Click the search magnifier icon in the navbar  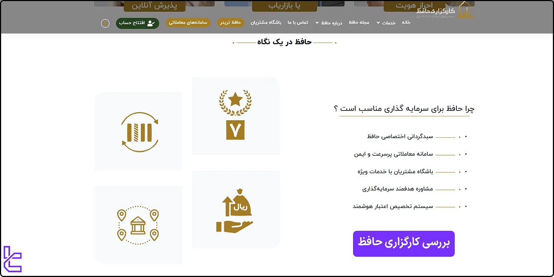coord(105,23)
